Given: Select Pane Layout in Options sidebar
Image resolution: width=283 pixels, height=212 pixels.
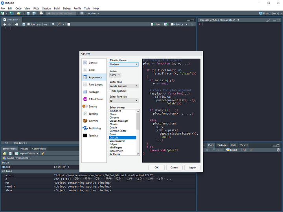Looking at the screenshot, I should click(x=94, y=84).
